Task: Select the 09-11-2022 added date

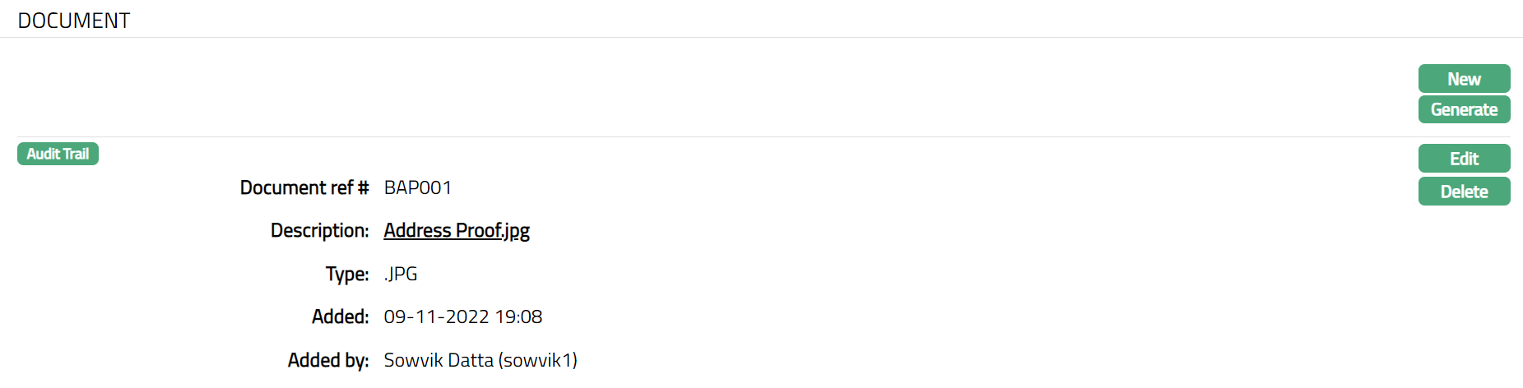Action: click(x=436, y=316)
